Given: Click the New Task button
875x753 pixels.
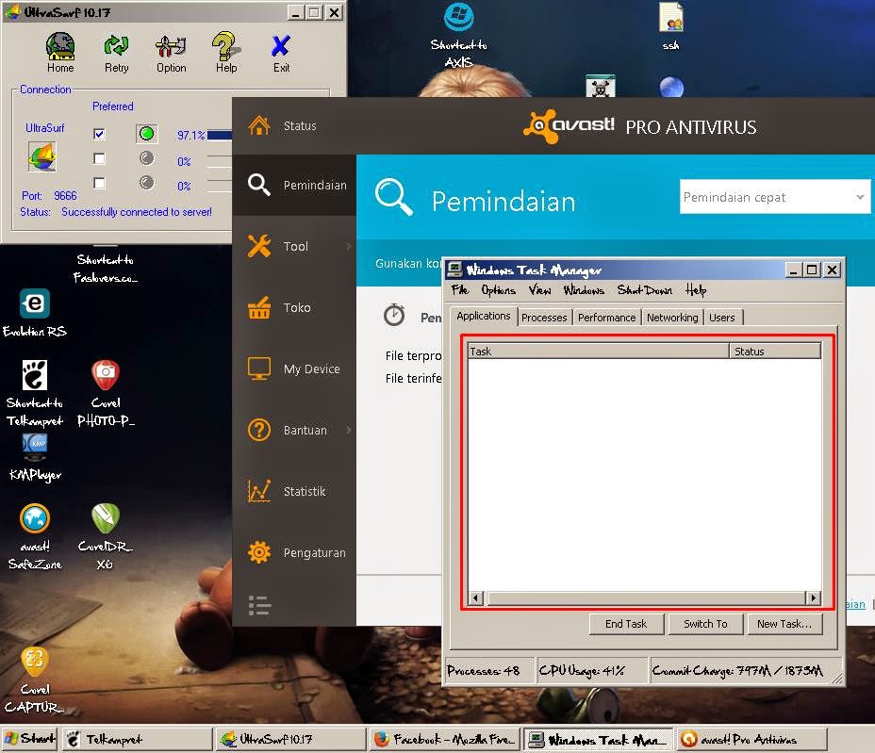Looking at the screenshot, I should coord(784,624).
